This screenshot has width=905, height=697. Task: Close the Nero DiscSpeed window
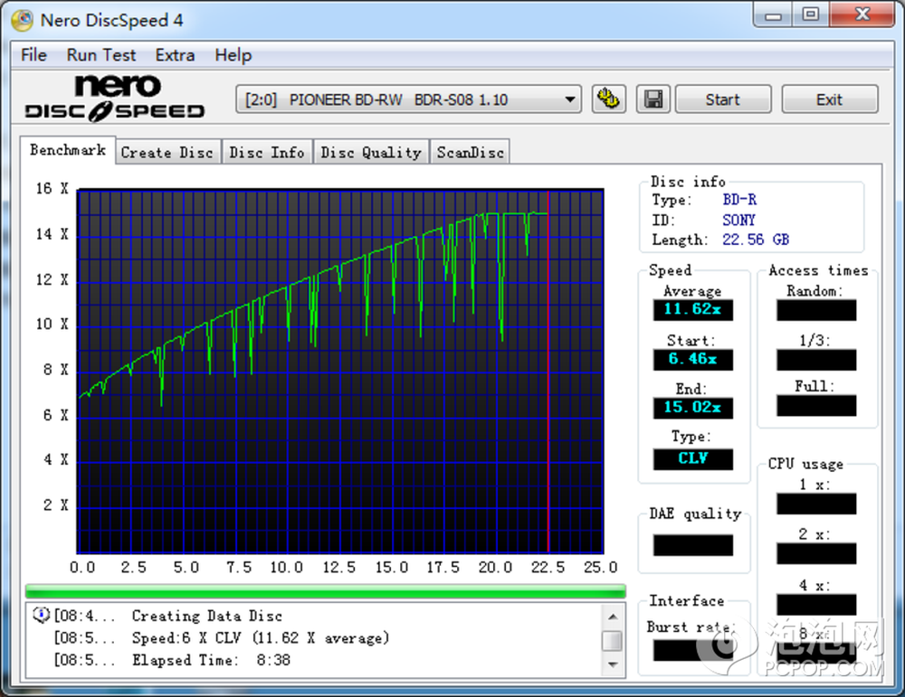point(862,15)
